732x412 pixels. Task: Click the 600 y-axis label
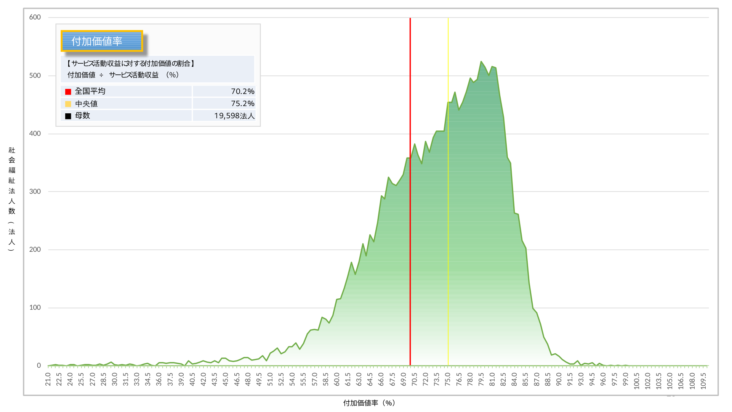click(x=35, y=17)
